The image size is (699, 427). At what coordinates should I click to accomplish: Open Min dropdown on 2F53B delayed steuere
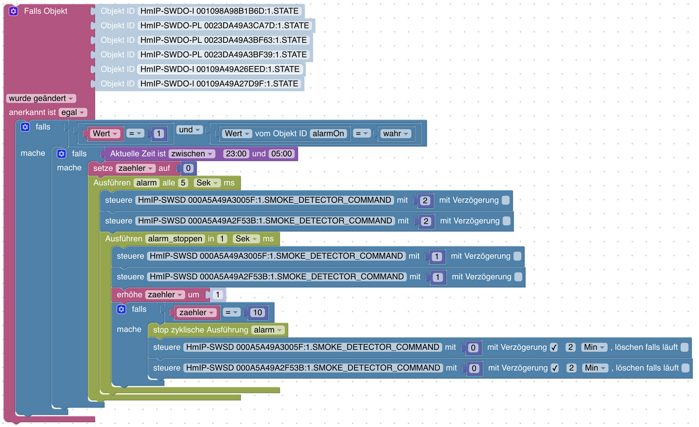[595, 368]
